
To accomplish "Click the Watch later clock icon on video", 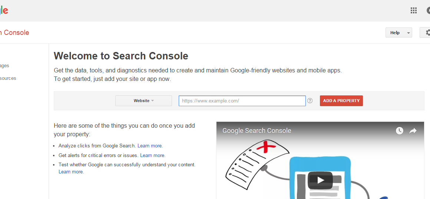I will [x=400, y=131].
